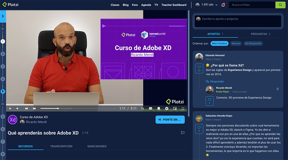Play the course video
Image resolution: width=288 pixels, height=160 pixels.
(x=10, y=108)
